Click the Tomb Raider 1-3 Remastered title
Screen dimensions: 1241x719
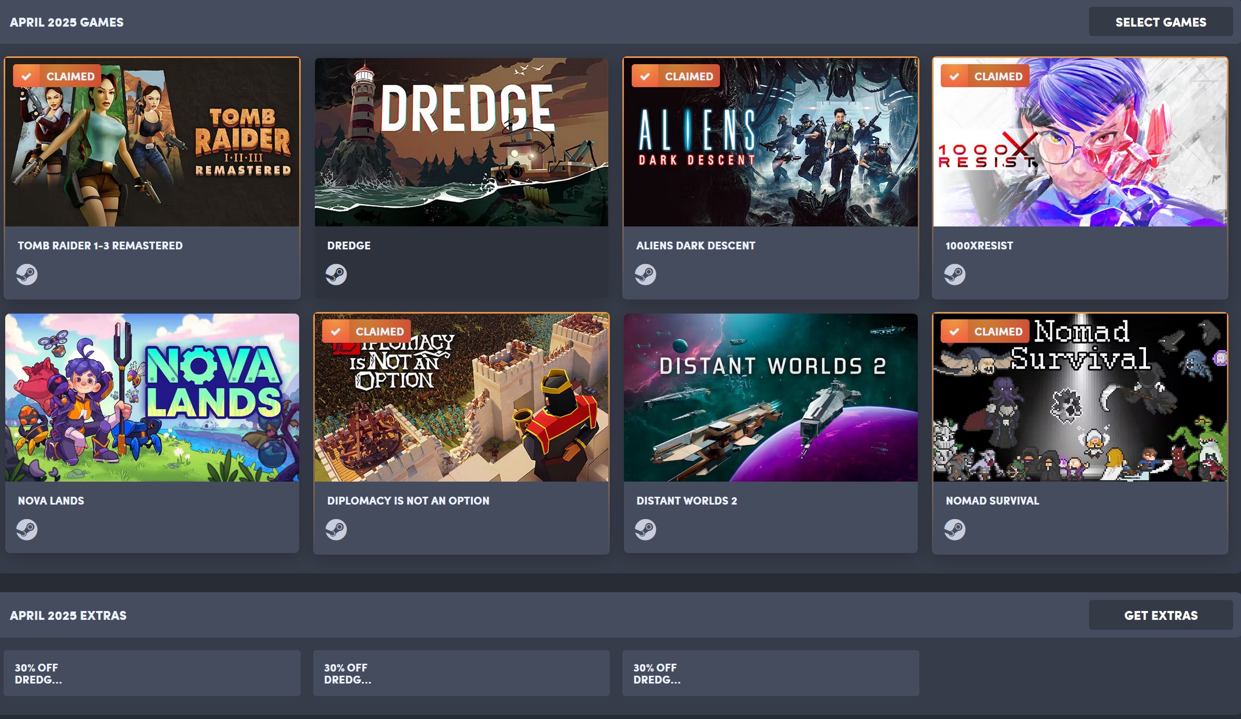(x=100, y=245)
